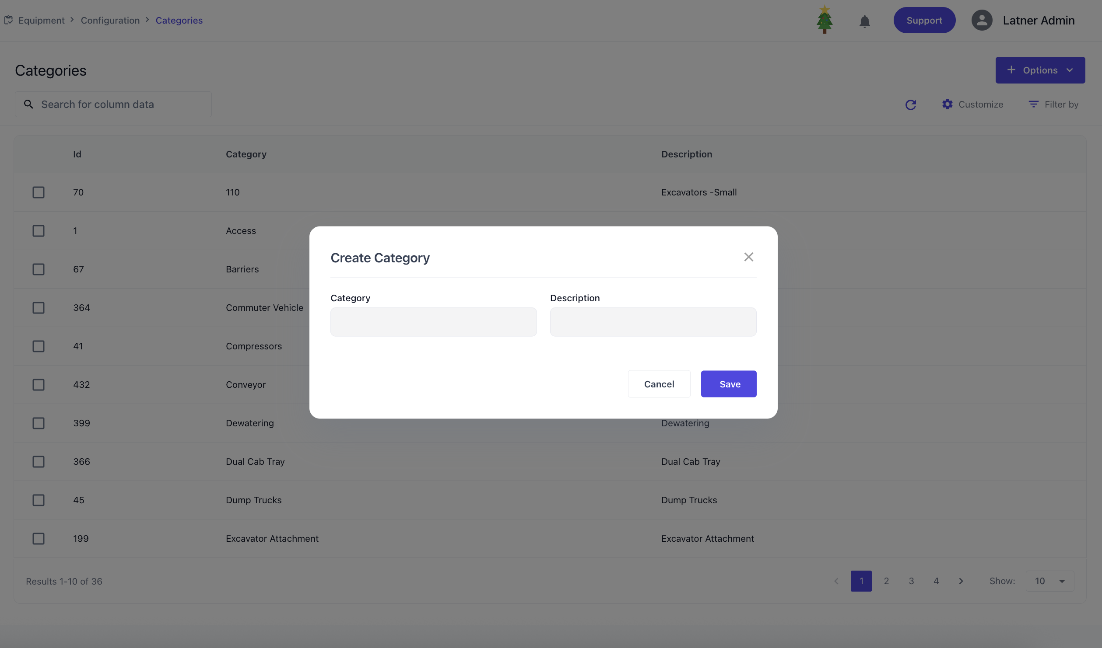1102x648 pixels.
Task: Click the search magnifier icon
Action: (x=28, y=104)
